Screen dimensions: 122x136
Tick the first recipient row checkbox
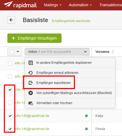pyautogui.click(x=10, y=63)
